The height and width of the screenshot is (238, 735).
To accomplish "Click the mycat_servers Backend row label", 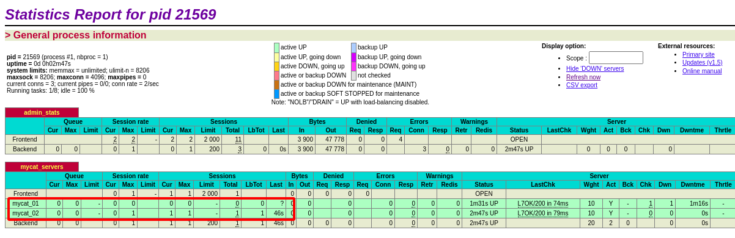I will pos(26,223).
